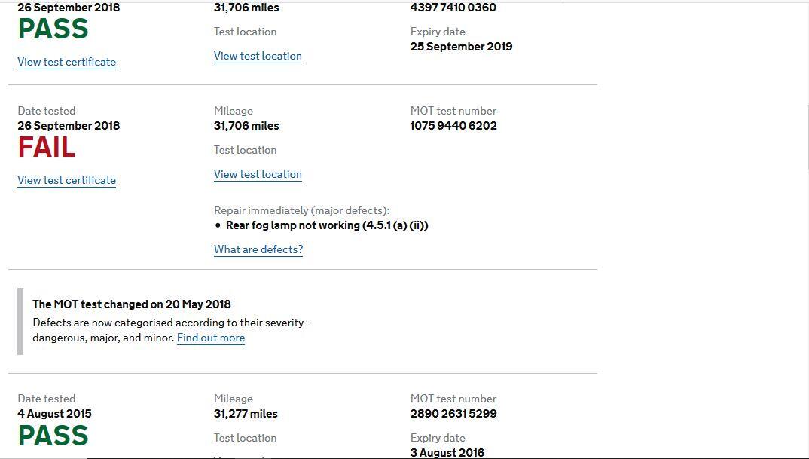Open the 'What are defects?' link

[258, 249]
